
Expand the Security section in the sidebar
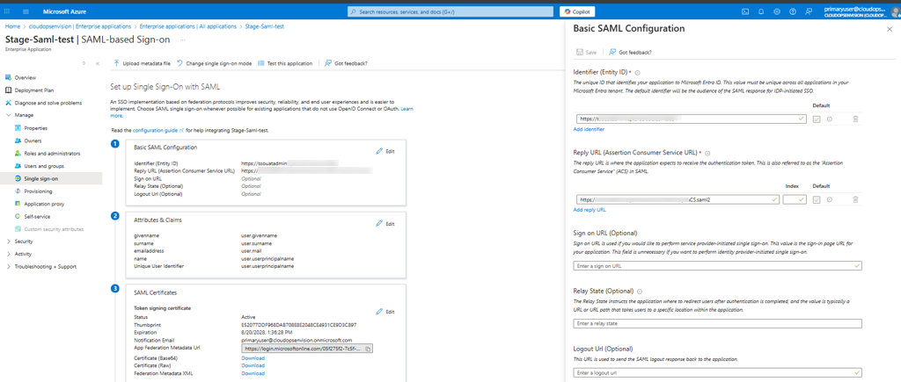pyautogui.click(x=9, y=241)
